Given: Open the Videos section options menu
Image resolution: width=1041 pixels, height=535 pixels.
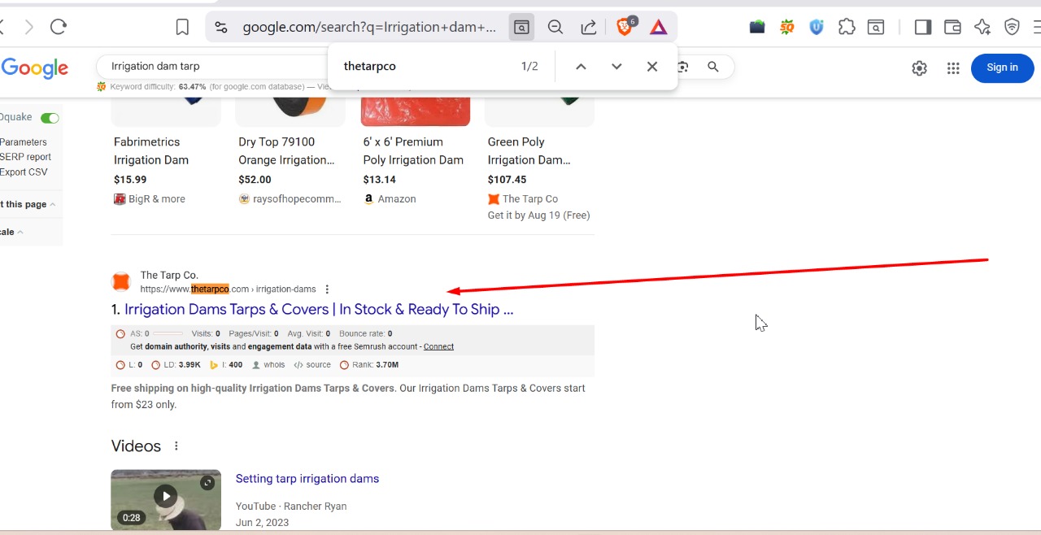Looking at the screenshot, I should (x=176, y=446).
